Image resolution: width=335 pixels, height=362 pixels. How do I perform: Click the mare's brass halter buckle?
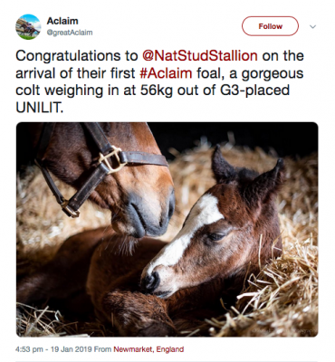[111, 159]
